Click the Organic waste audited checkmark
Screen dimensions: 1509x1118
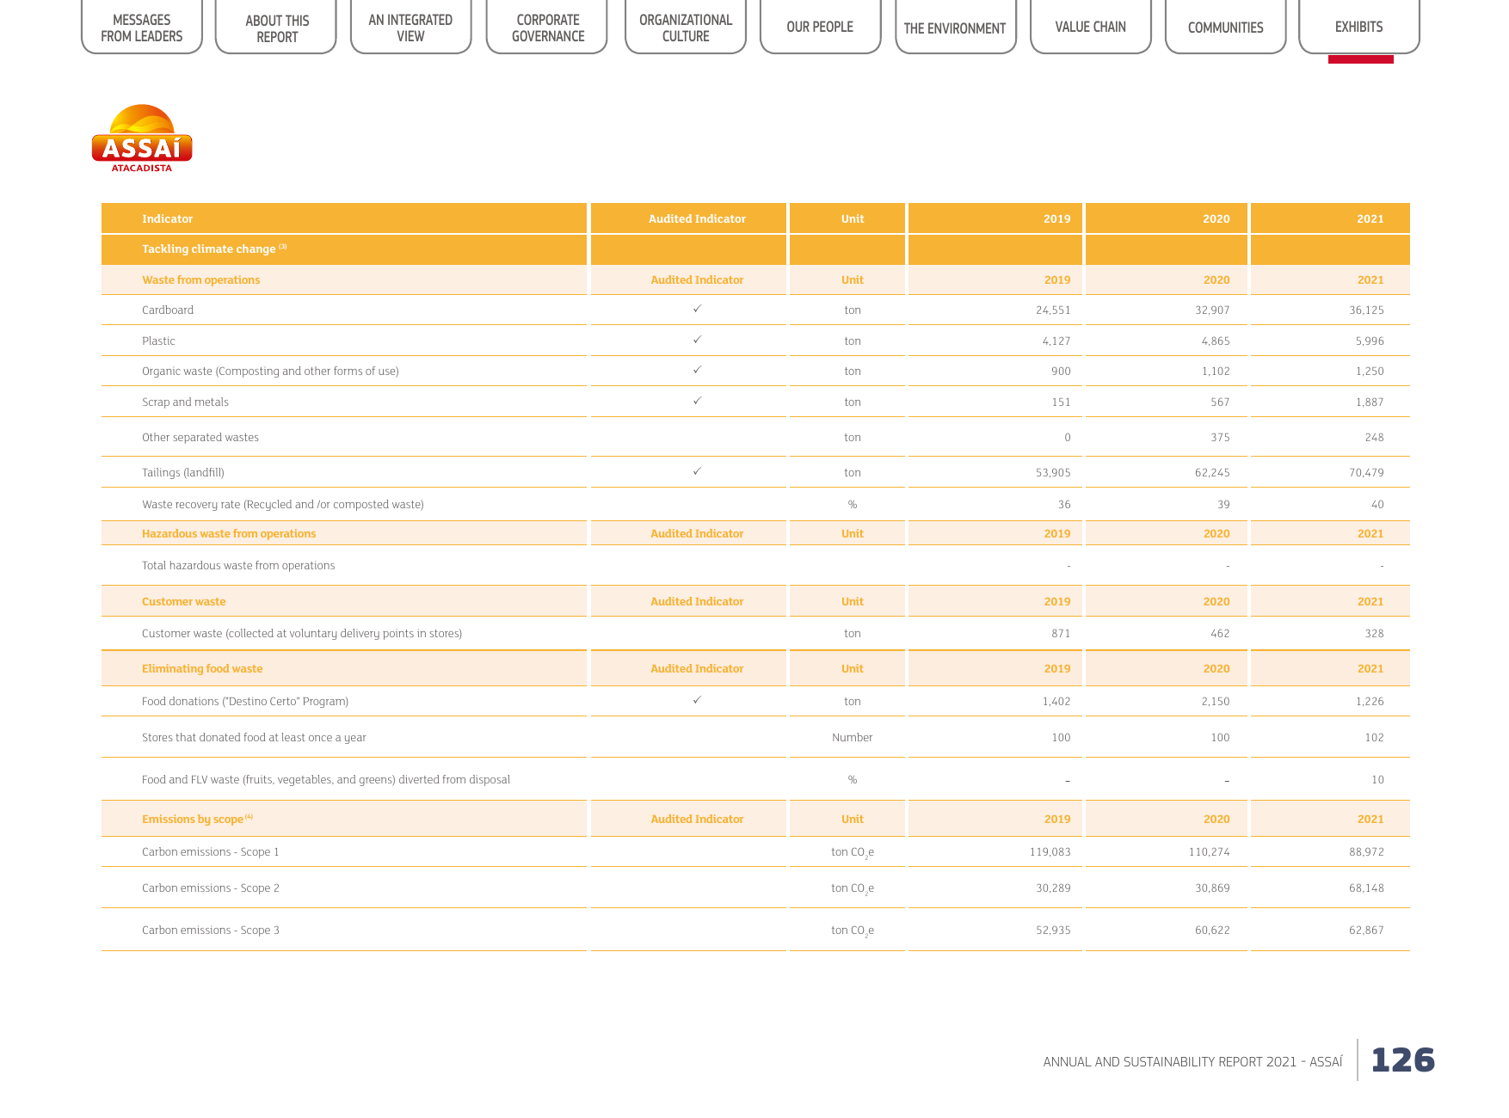click(x=697, y=370)
